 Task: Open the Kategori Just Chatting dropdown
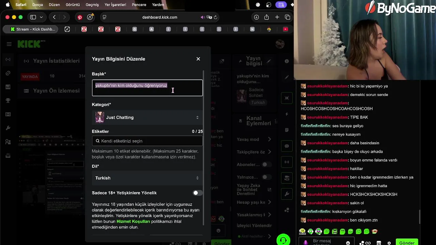click(x=147, y=117)
